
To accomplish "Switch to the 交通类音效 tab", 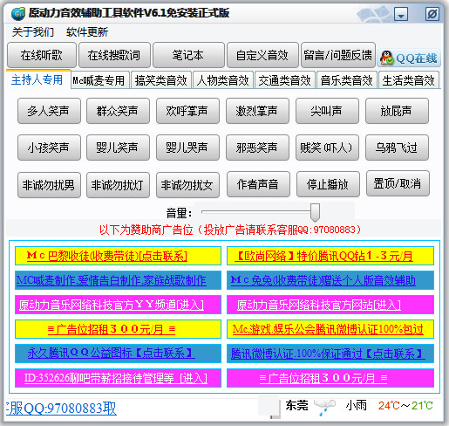I will point(285,80).
